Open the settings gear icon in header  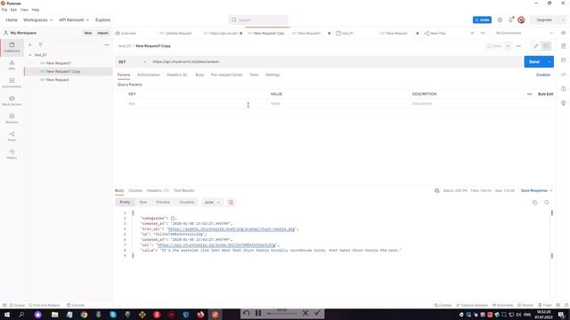pos(500,20)
